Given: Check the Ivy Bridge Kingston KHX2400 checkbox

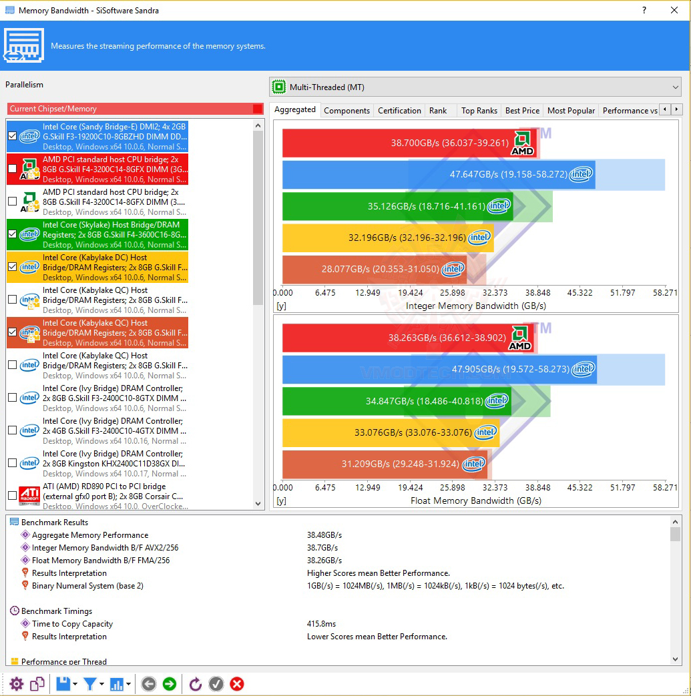Looking at the screenshot, I should pyautogui.click(x=13, y=463).
